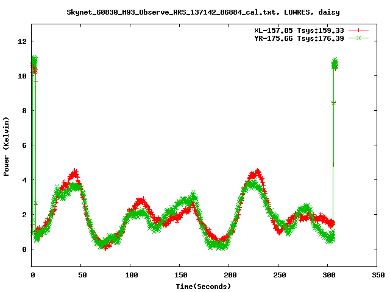Image resolution: width=390 pixels, height=292 pixels.
Task: Click the green YR legend line sample
Action: pyautogui.click(x=358, y=38)
